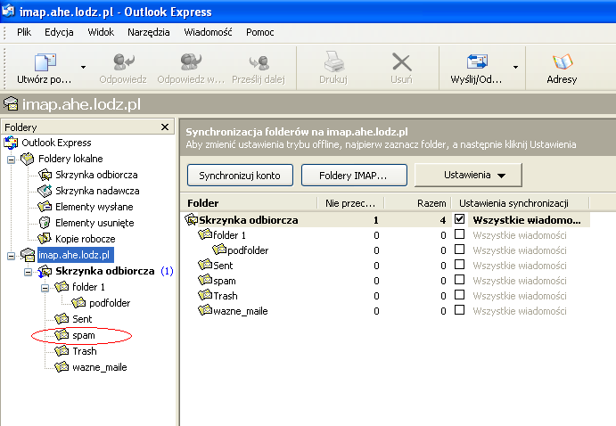The image size is (616, 426).
Task: Click the local Skrzynka odbiorcza folder icon
Action: click(x=45, y=175)
